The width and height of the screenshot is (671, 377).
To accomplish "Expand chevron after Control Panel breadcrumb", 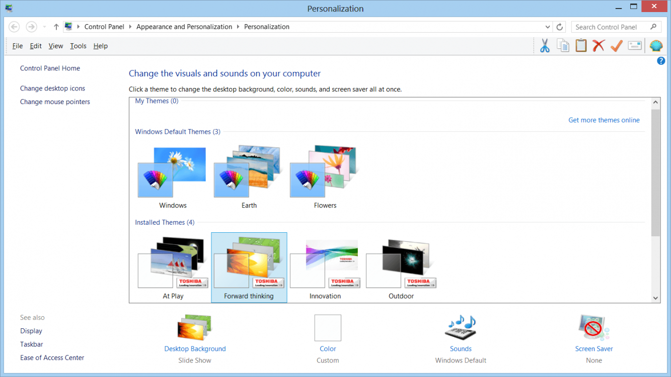I will [x=130, y=27].
